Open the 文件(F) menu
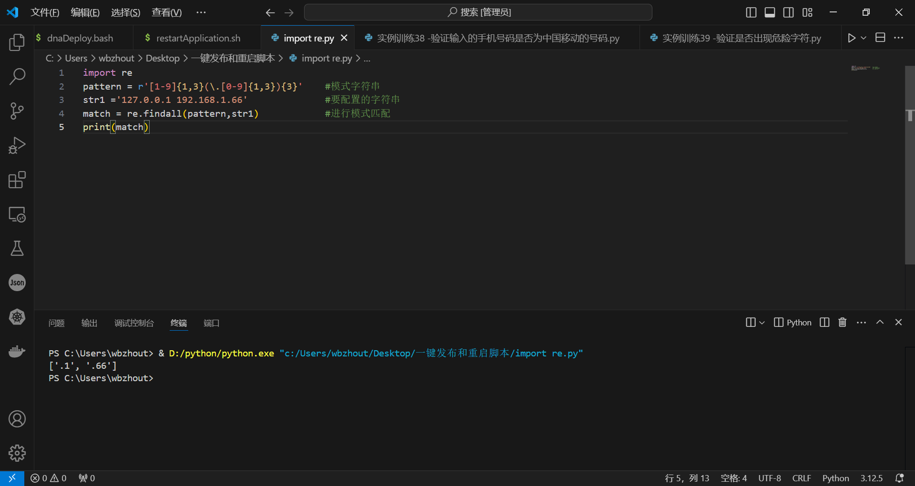This screenshot has width=915, height=486. pyautogui.click(x=45, y=12)
